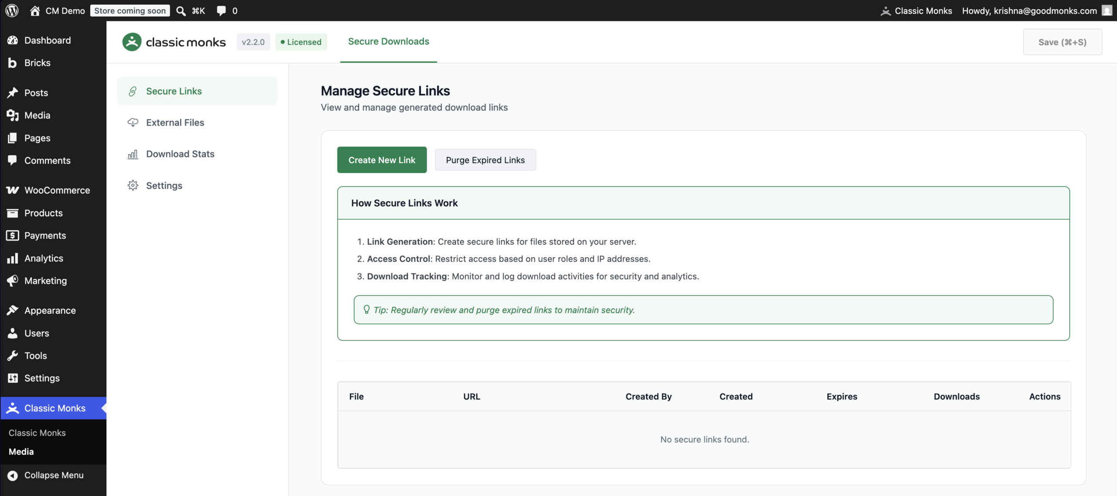Click the External Files cloud icon

133,122
